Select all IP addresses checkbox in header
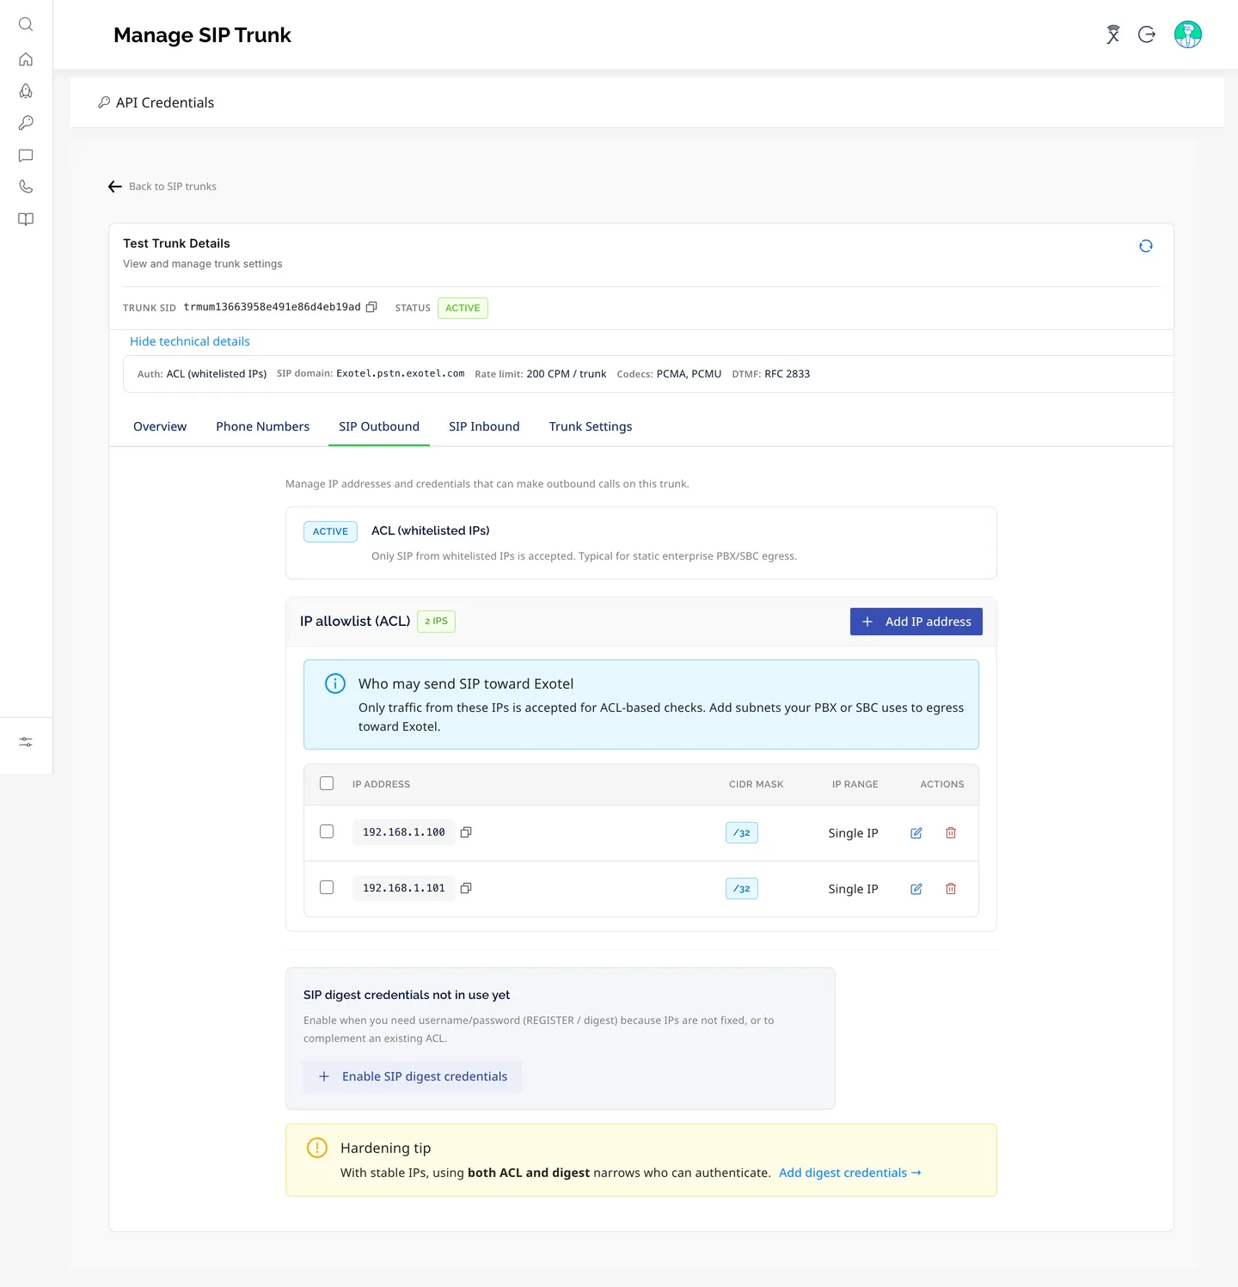 [327, 783]
